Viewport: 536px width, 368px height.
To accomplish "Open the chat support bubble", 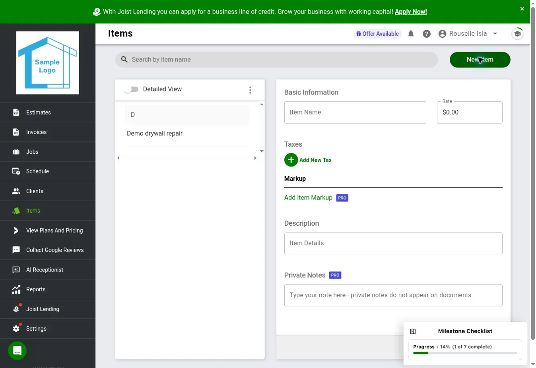I will point(17,351).
